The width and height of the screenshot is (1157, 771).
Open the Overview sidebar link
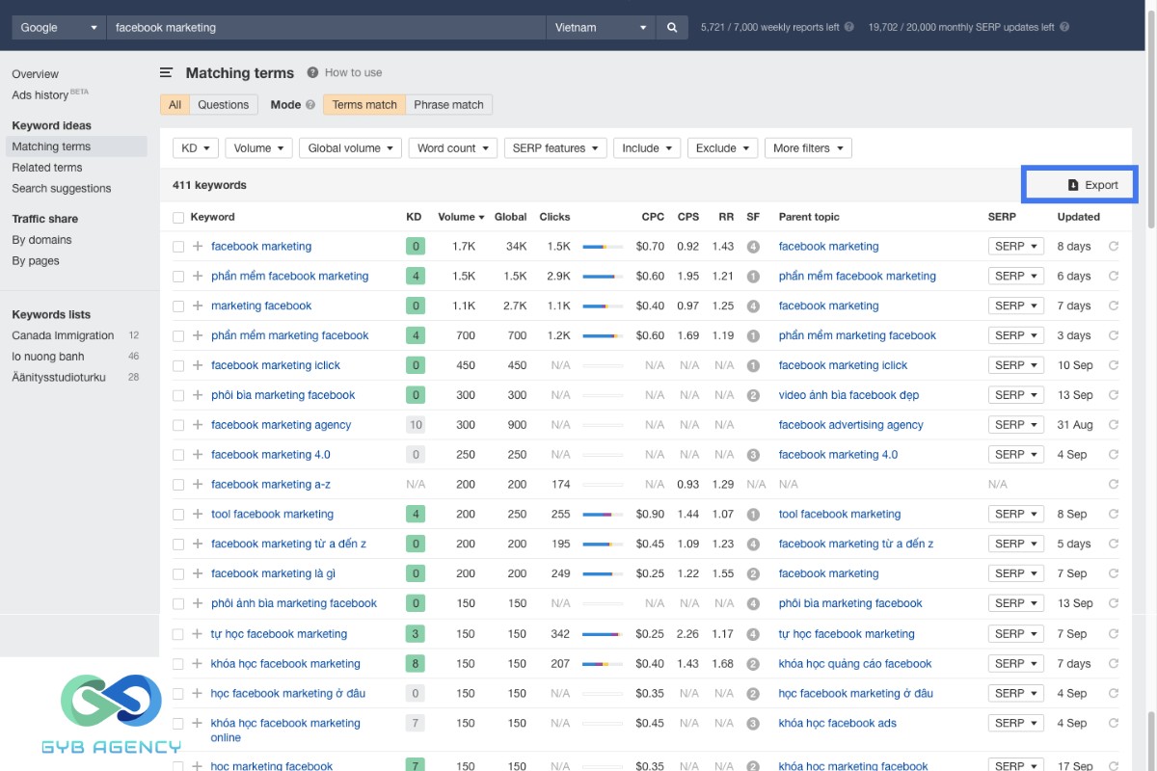pyautogui.click(x=36, y=74)
